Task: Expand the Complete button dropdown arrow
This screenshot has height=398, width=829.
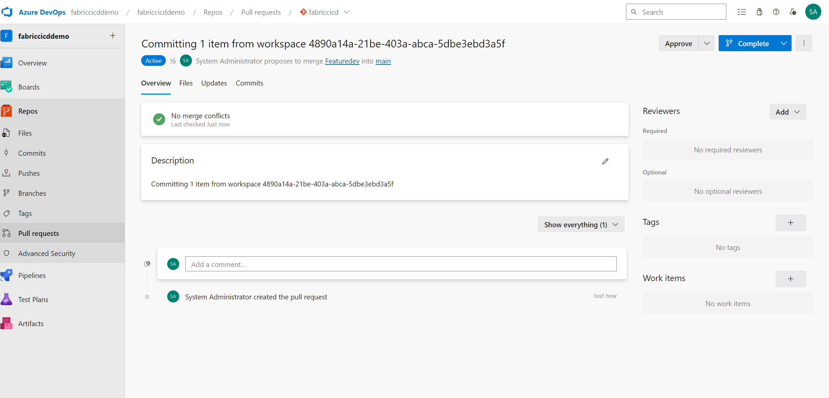Action: click(x=784, y=43)
